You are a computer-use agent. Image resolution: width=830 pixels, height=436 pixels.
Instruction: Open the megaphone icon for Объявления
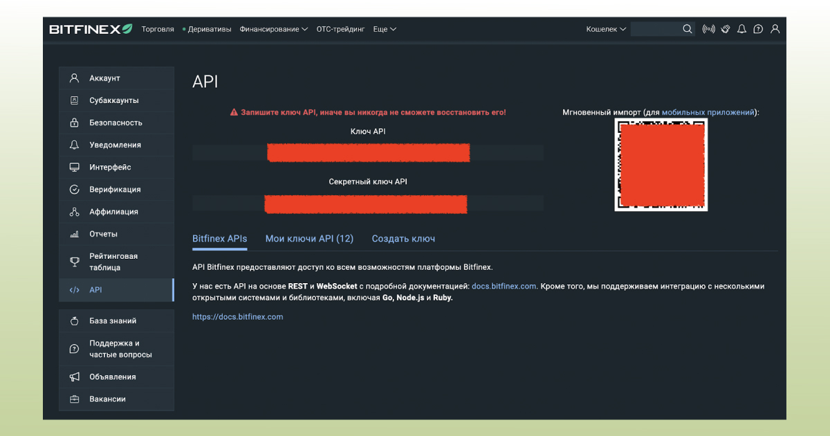pos(74,376)
